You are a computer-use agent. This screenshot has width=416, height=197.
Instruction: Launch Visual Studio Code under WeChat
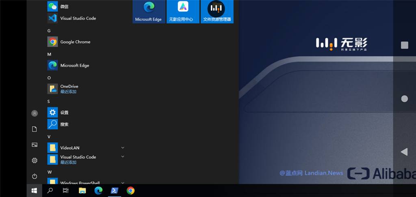click(86, 18)
